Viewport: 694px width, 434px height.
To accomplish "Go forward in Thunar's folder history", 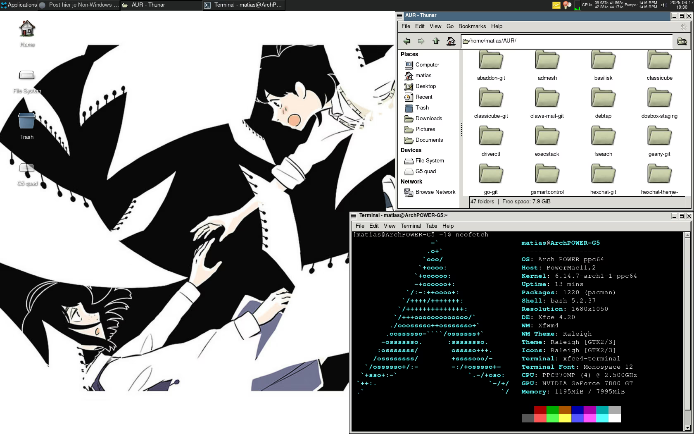I will [x=421, y=41].
